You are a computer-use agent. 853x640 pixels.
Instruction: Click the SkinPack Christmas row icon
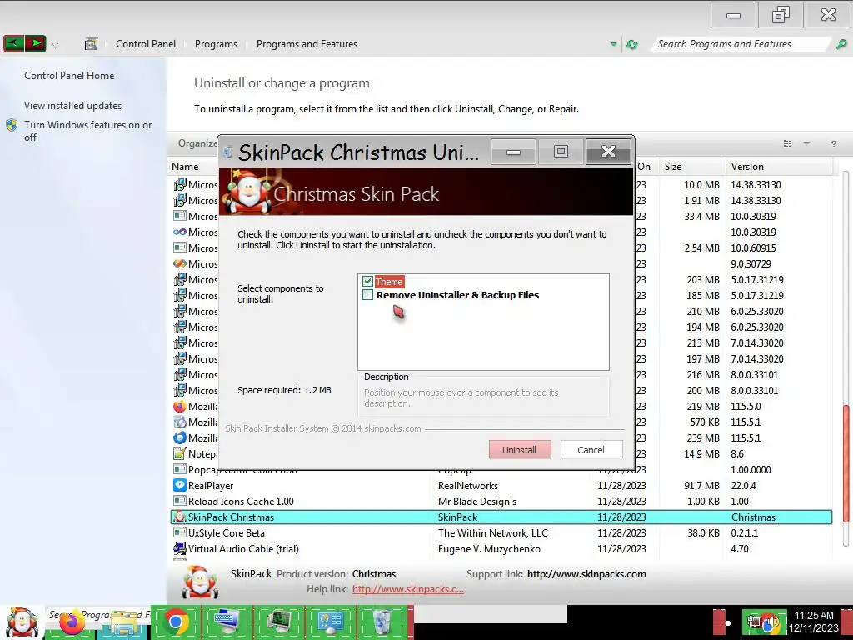point(180,517)
